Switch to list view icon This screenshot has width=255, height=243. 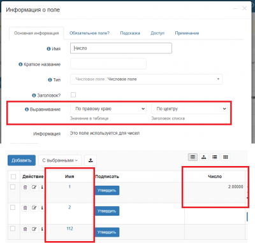[215, 157]
